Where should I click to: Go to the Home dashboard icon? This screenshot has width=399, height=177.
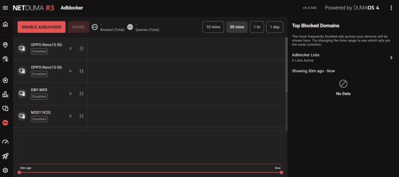5,24
